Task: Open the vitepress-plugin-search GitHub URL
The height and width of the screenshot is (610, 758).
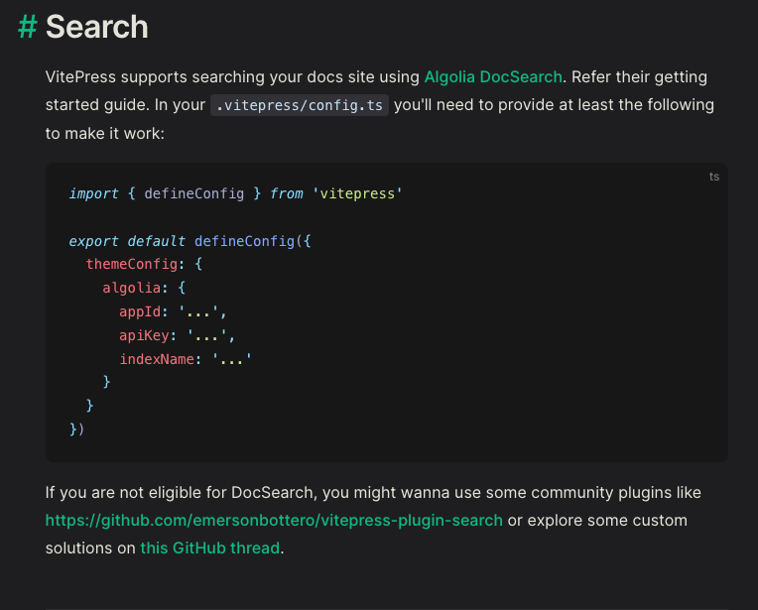Action: tap(274, 520)
